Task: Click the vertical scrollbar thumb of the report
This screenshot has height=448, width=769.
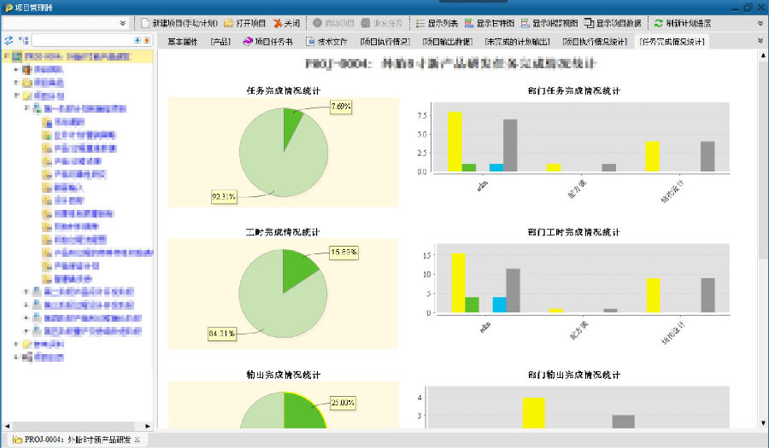Action: coord(763,159)
